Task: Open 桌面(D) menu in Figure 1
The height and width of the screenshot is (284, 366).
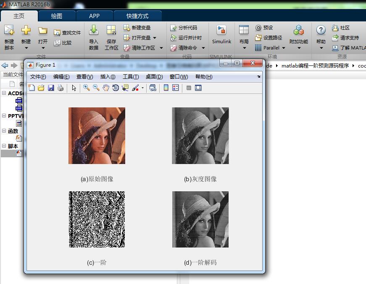Action: (x=154, y=77)
